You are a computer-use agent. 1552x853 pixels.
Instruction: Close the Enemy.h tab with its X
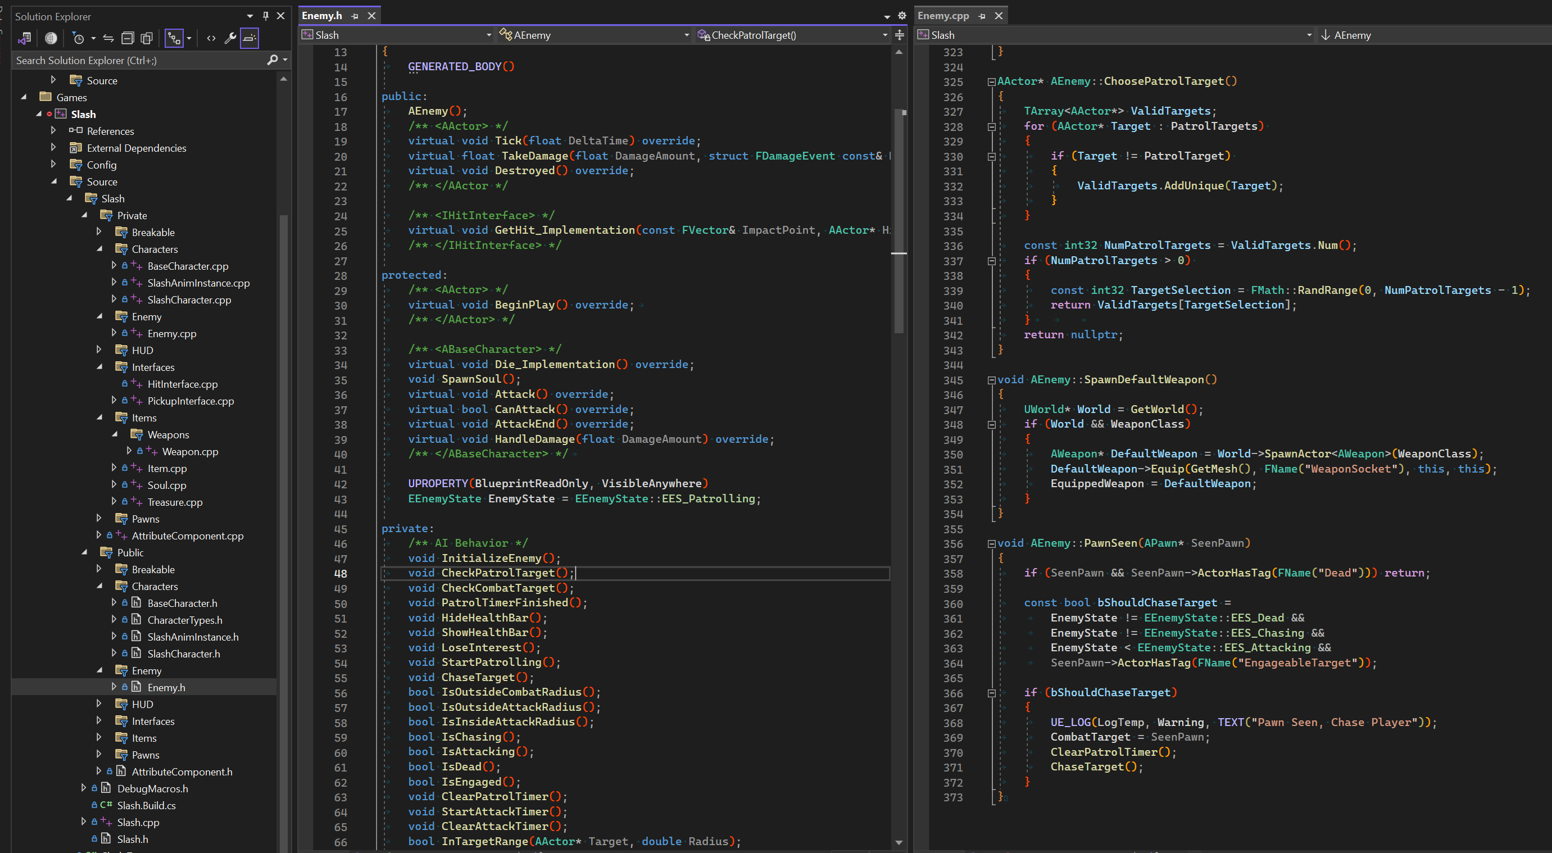click(372, 16)
